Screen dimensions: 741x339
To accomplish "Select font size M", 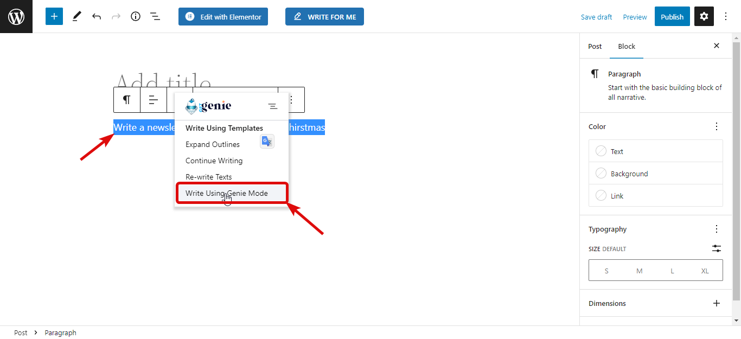I will point(640,271).
